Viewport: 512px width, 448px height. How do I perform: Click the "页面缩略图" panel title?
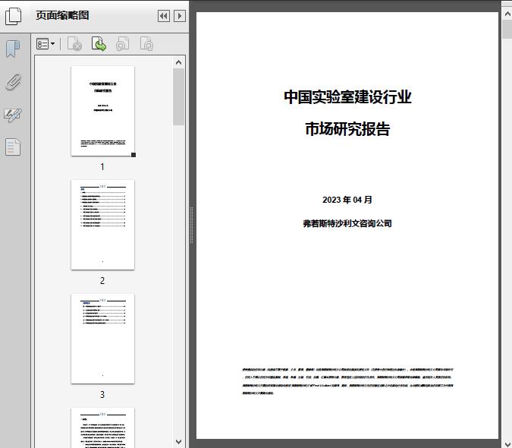click(62, 15)
